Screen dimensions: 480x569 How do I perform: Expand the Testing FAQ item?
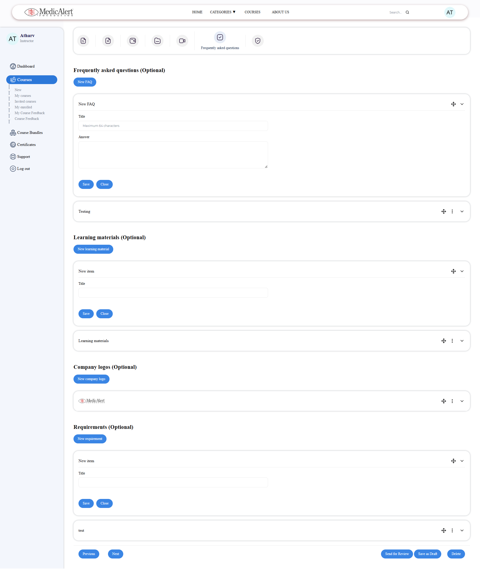tap(462, 211)
